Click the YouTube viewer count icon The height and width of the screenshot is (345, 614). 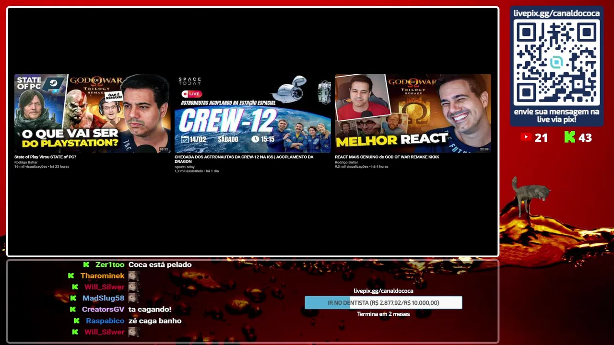526,138
